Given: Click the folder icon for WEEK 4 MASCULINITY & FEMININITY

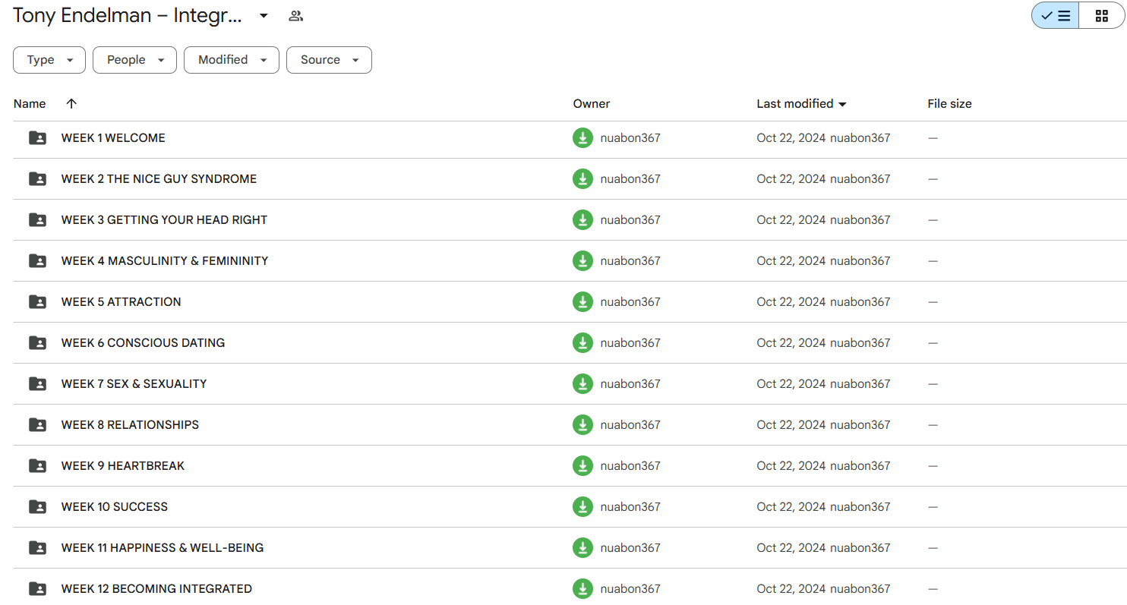Looking at the screenshot, I should (37, 261).
